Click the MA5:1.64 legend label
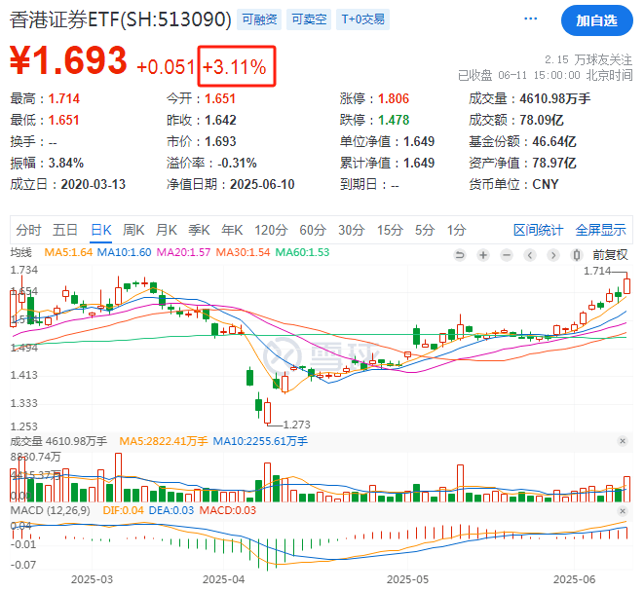The image size is (644, 592). point(68,252)
